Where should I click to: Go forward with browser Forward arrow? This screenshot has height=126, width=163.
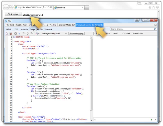tap(11, 7)
